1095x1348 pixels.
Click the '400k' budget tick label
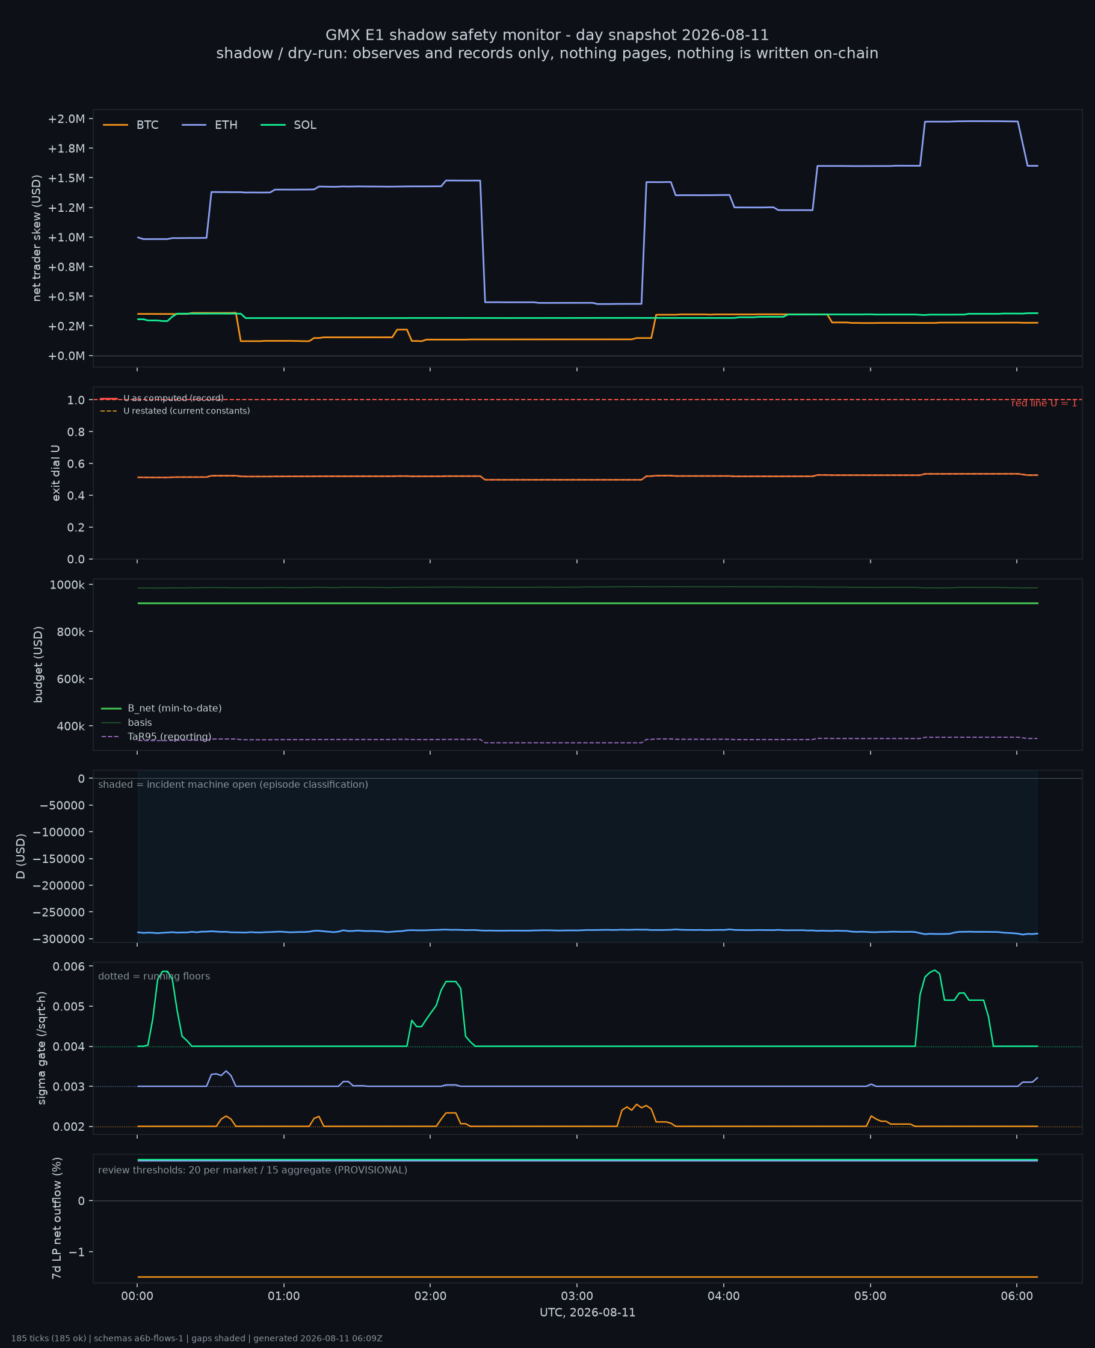click(70, 727)
